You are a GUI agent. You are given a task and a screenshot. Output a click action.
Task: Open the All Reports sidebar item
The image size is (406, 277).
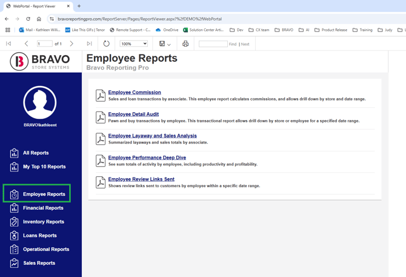pyautogui.click(x=36, y=153)
